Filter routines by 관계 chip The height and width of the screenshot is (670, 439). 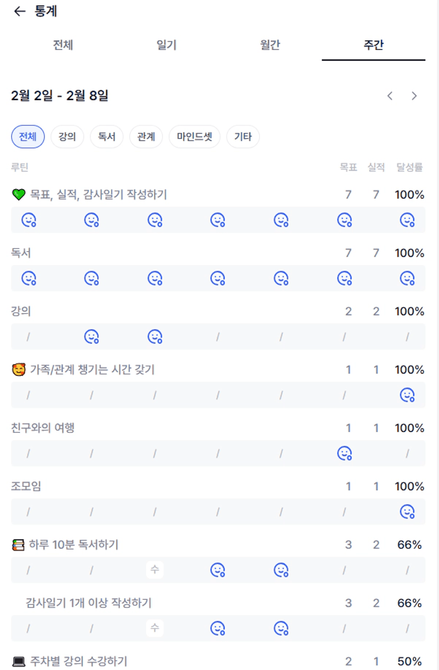[x=146, y=137]
